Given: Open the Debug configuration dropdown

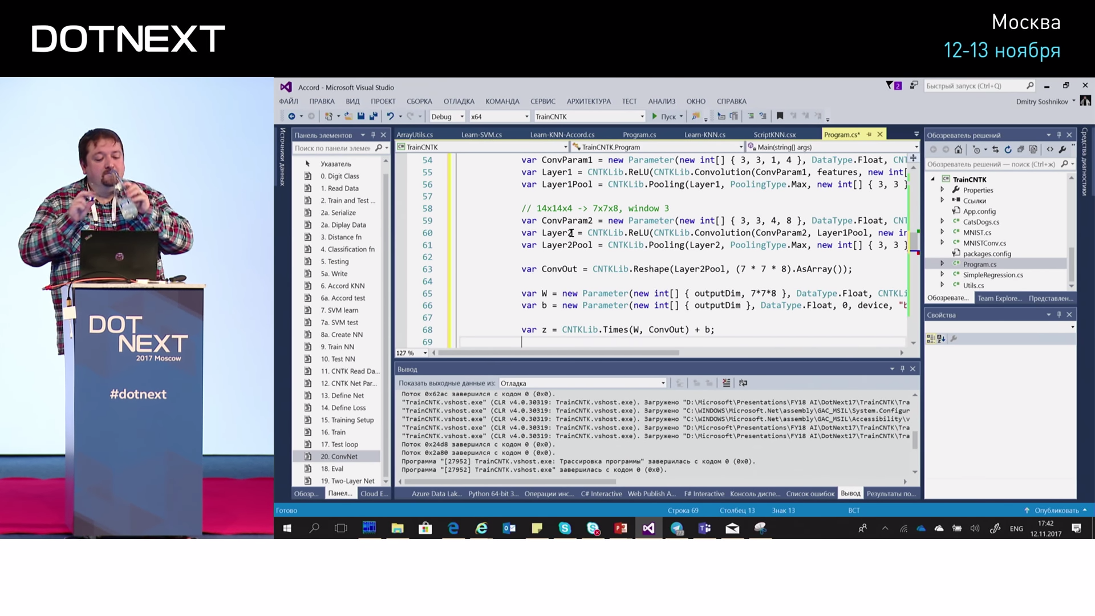Looking at the screenshot, I should [448, 116].
